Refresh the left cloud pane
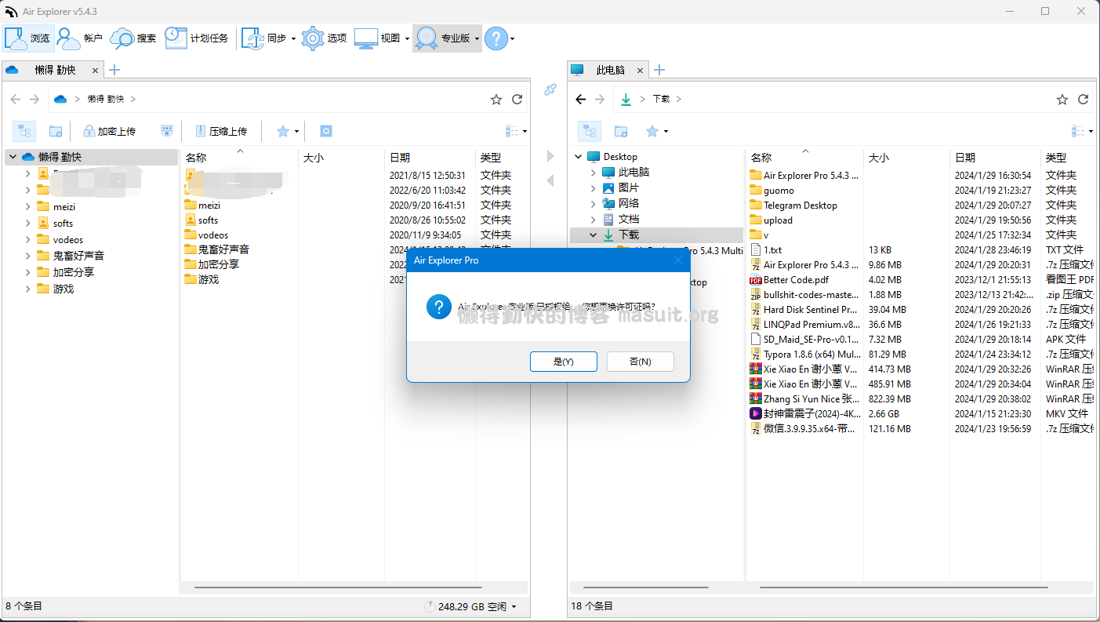Image resolution: width=1100 pixels, height=622 pixels. tap(517, 99)
